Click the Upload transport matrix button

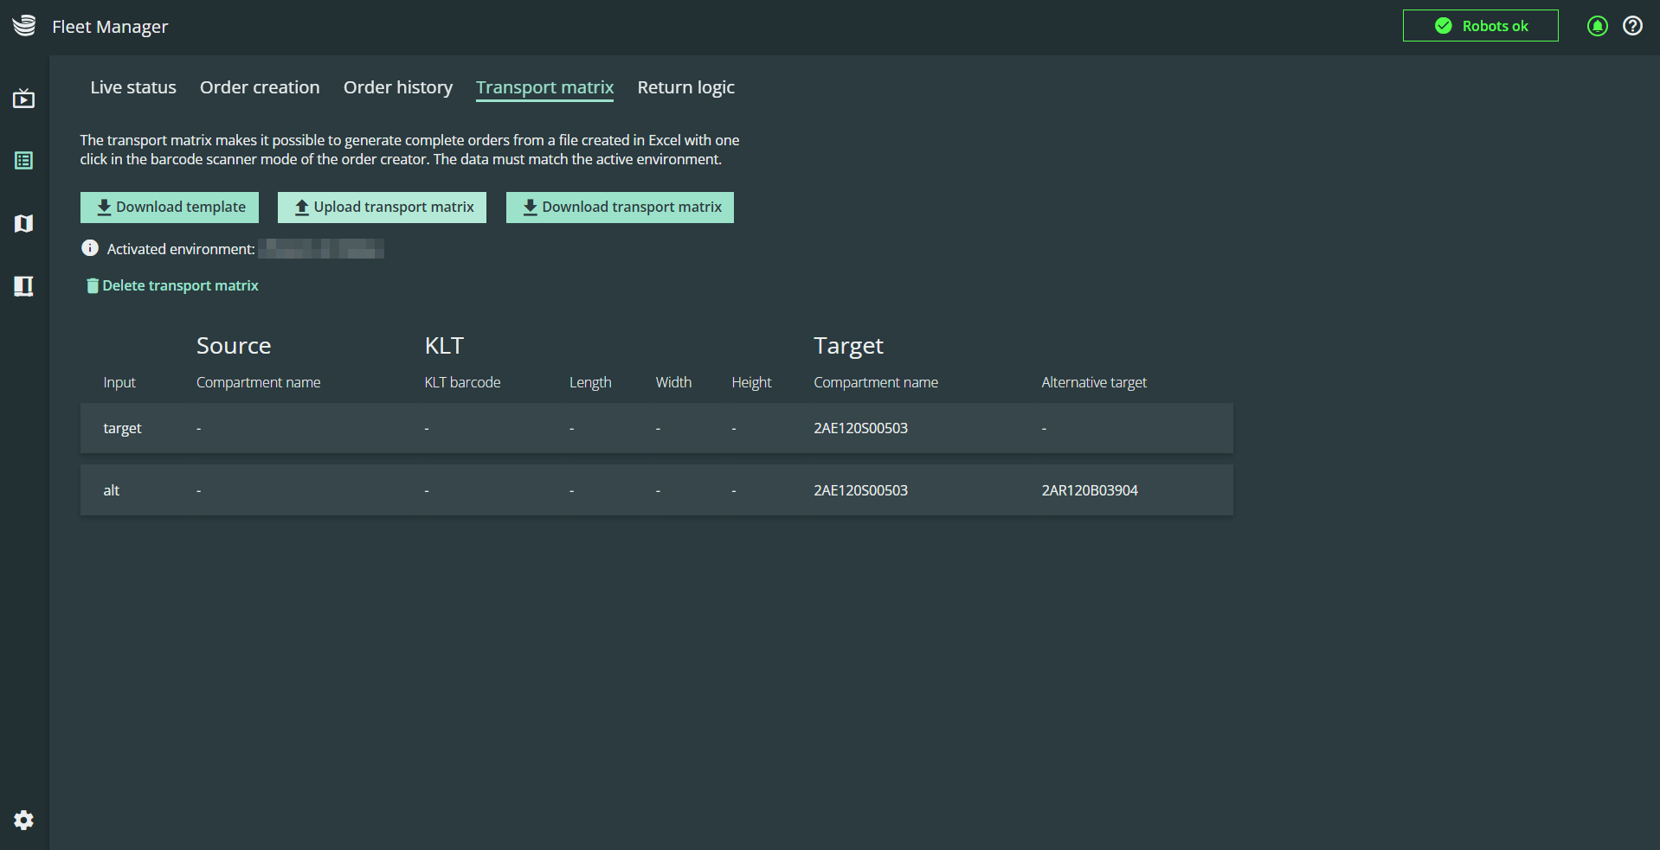pyautogui.click(x=382, y=208)
